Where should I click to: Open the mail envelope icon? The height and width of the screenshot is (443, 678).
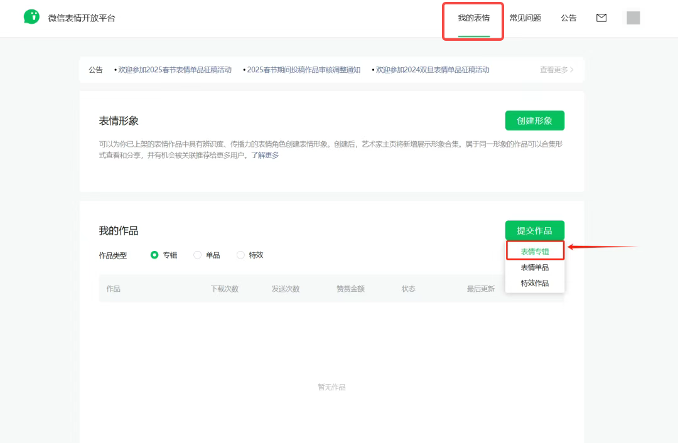click(601, 18)
